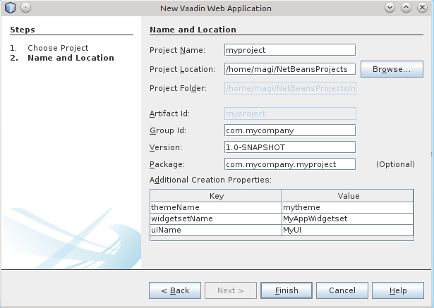Viewport: 434px width, 308px height.
Task: Close the New Vaadin Web Application dialog
Action: [x=422, y=8]
